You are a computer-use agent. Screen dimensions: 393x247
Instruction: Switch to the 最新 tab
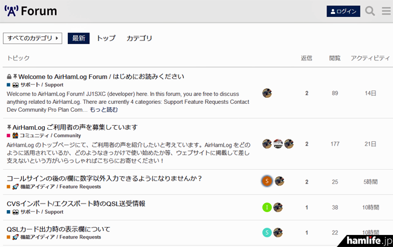pos(79,38)
